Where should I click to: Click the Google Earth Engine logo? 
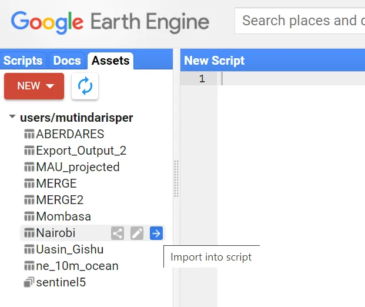coord(110,22)
